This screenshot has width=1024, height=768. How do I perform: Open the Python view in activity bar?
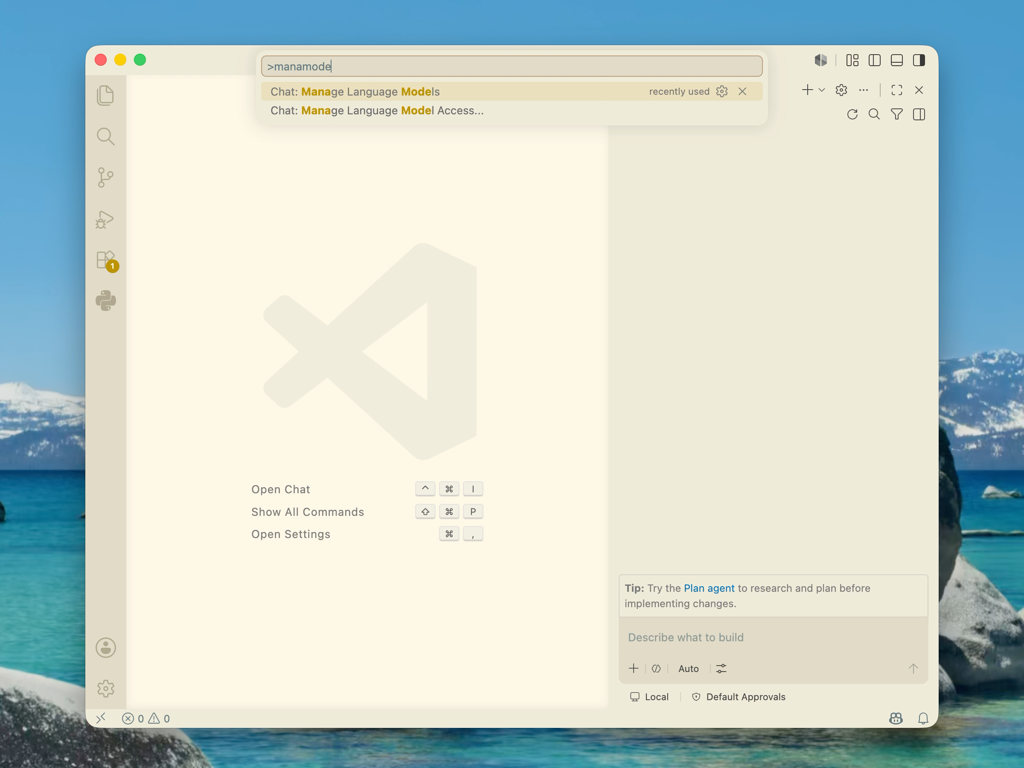tap(105, 301)
